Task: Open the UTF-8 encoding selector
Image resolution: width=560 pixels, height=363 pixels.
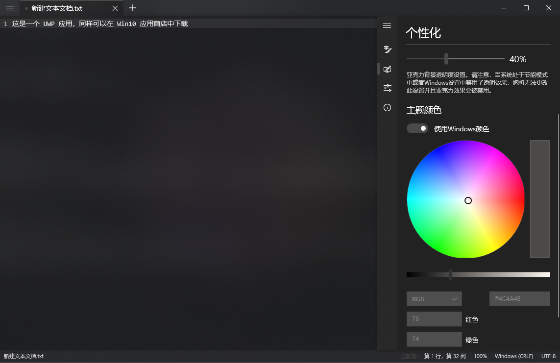Action: [x=548, y=356]
